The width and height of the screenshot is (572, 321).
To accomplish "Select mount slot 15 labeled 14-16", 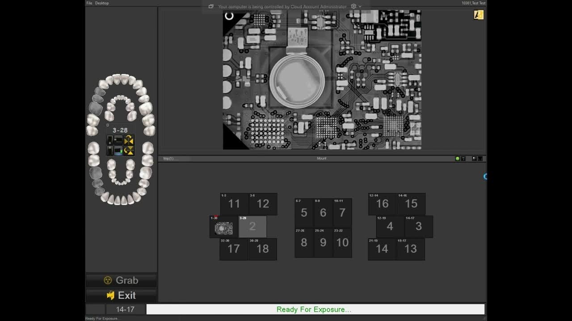I will (411, 204).
